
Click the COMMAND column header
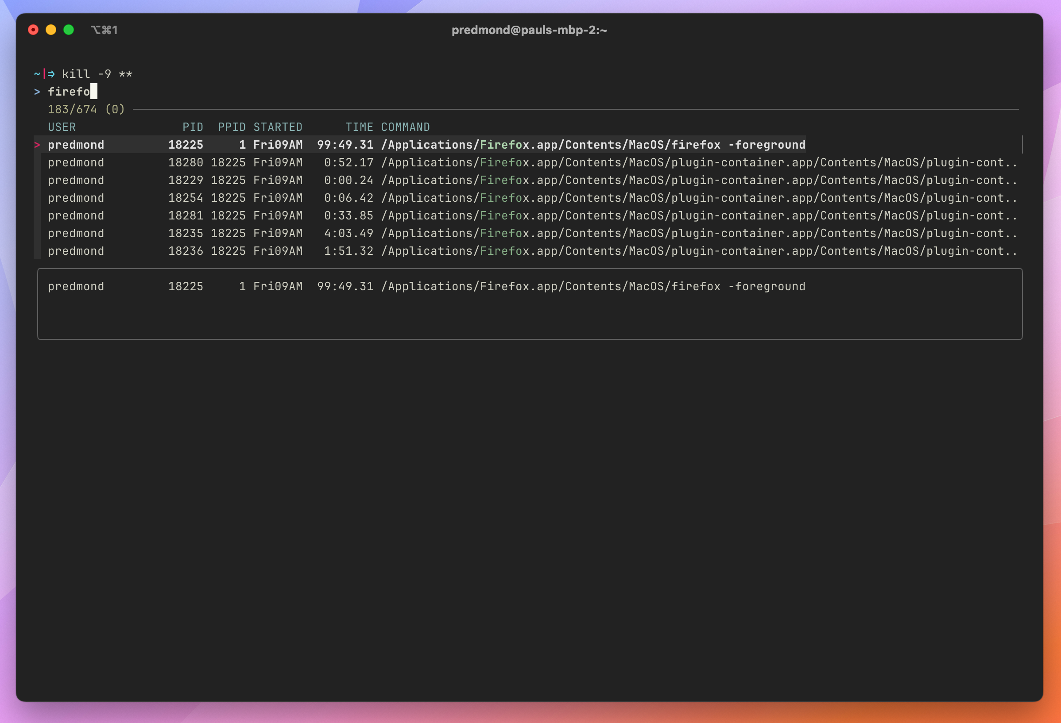(x=406, y=127)
